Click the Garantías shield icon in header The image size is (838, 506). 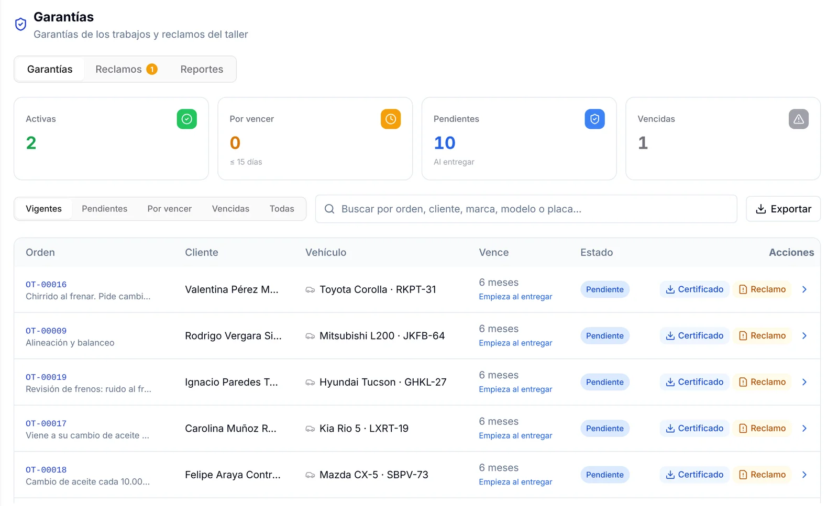20,24
